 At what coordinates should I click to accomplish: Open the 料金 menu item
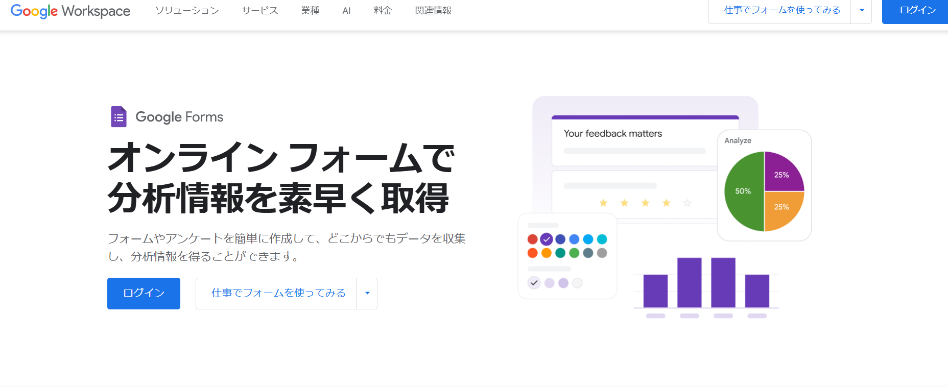pos(383,11)
